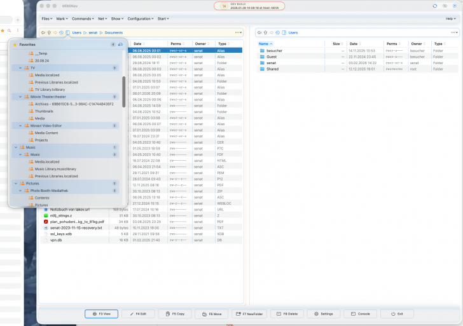
Task: Open the Show menu
Action: (x=117, y=18)
